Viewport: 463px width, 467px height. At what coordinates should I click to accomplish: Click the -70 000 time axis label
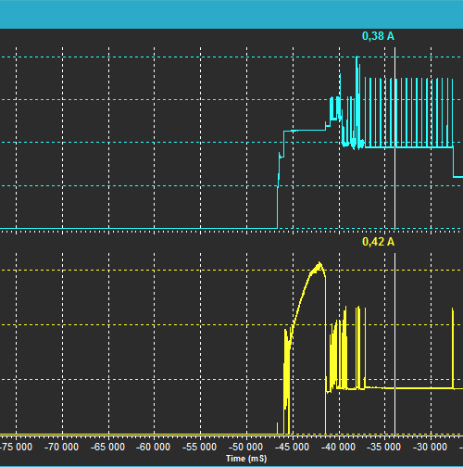[x=62, y=447]
